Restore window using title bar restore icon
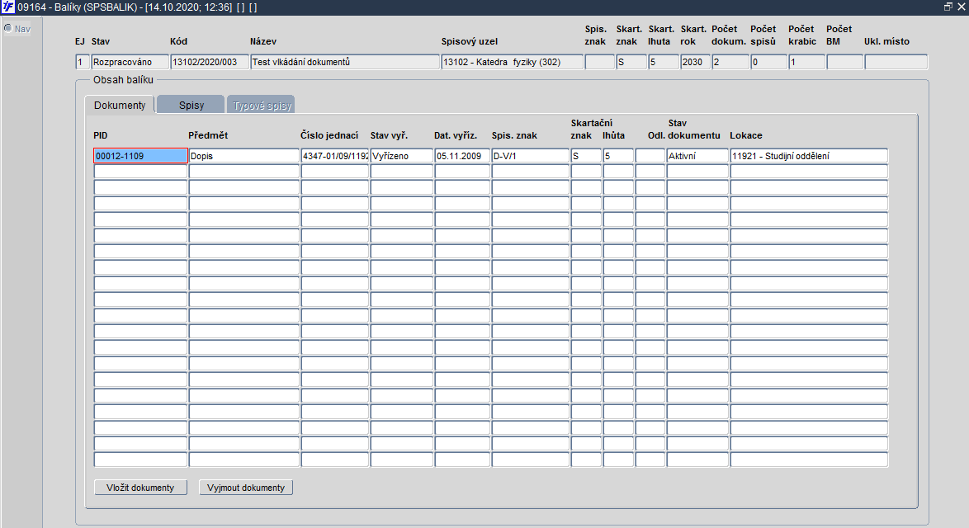Image resolution: width=969 pixels, height=528 pixels. 948,7
